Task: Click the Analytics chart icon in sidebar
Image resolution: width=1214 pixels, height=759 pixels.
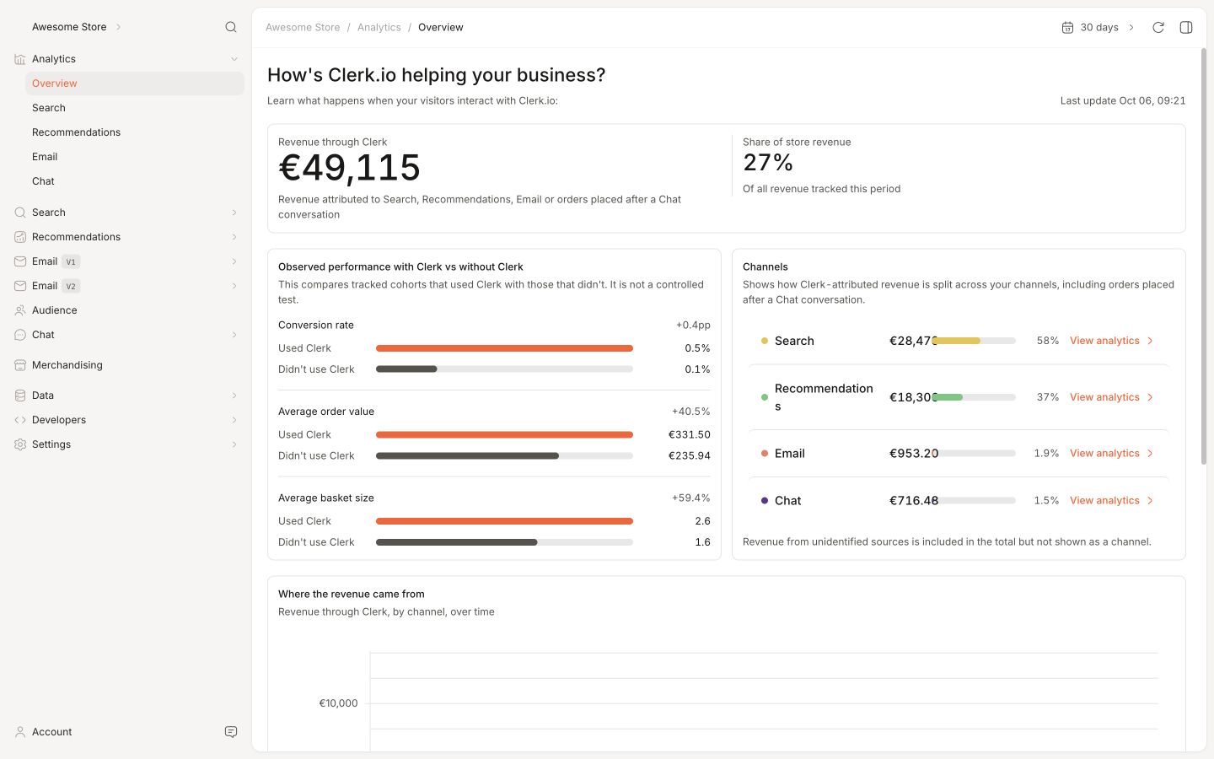Action: (x=20, y=59)
